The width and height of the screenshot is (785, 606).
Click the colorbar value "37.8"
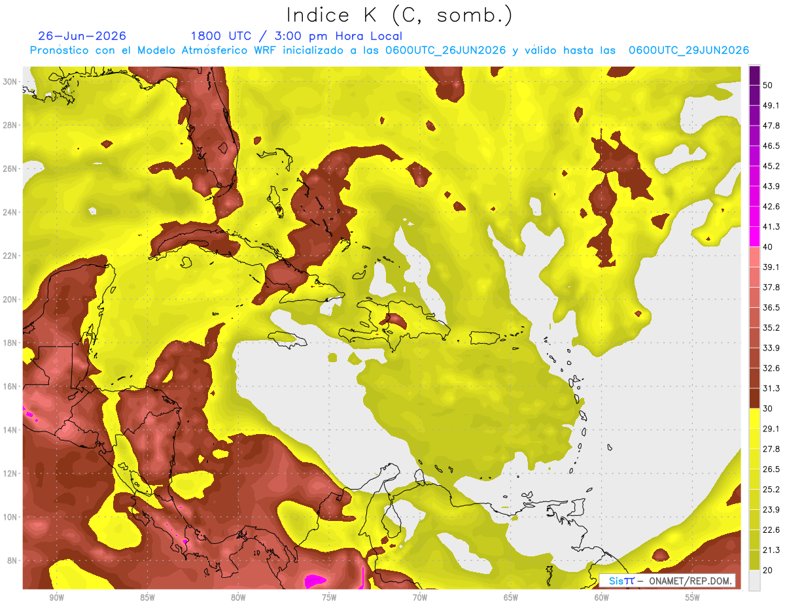coord(771,287)
